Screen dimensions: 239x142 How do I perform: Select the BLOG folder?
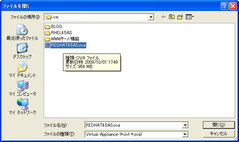point(53,27)
